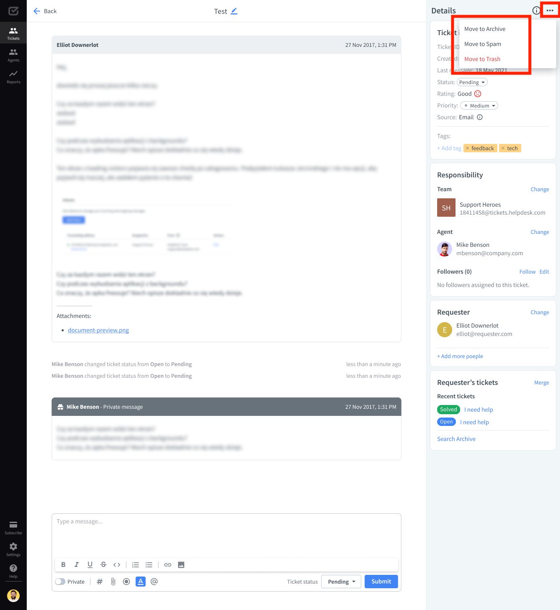The width and height of the screenshot is (560, 610).
Task: Merge requester's tickets
Action: pos(542,382)
